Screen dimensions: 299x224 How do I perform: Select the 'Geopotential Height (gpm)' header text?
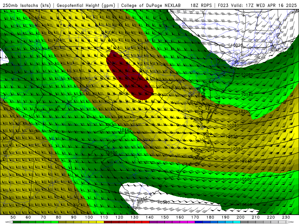click(x=86, y=5)
